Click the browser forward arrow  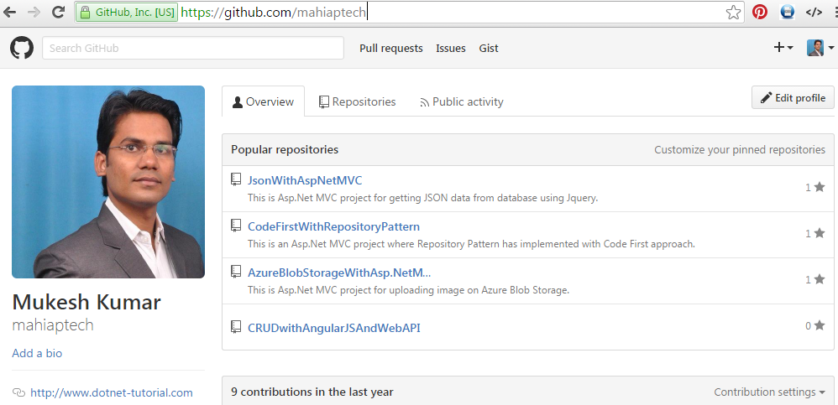click(x=33, y=13)
